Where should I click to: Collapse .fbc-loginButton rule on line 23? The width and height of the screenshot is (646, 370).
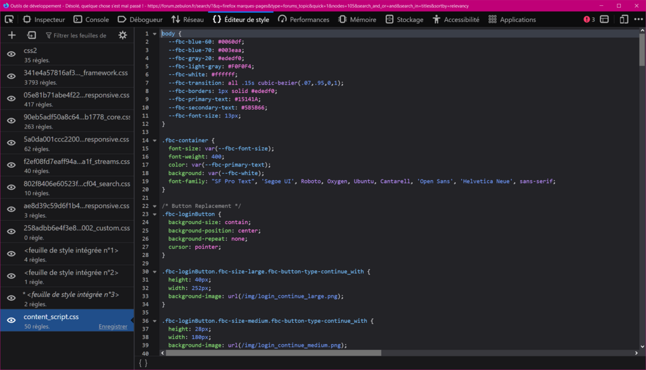155,214
